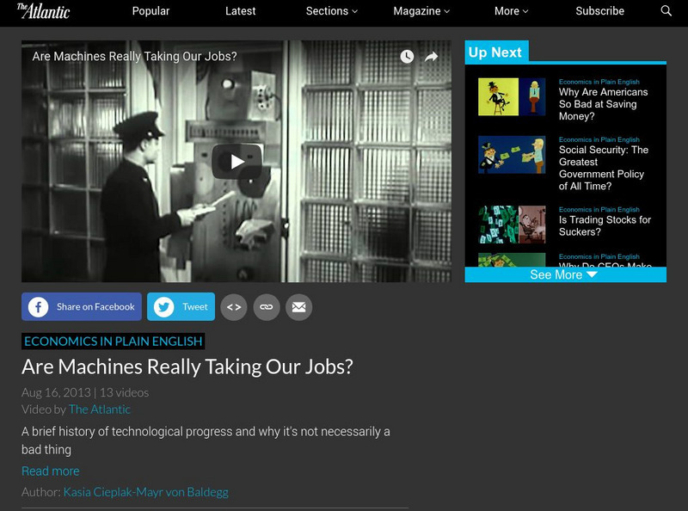Expand the More dropdown menu
Viewport: 688px width, 511px height.
[x=512, y=11]
